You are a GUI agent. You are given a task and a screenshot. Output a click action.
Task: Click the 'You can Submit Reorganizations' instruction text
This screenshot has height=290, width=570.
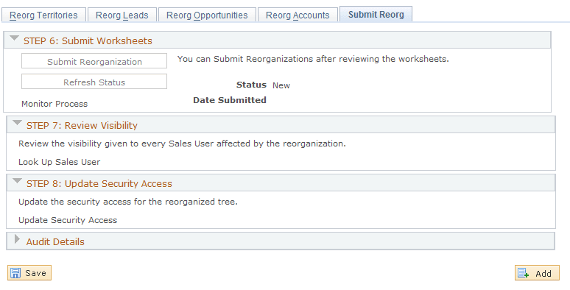coord(313,59)
